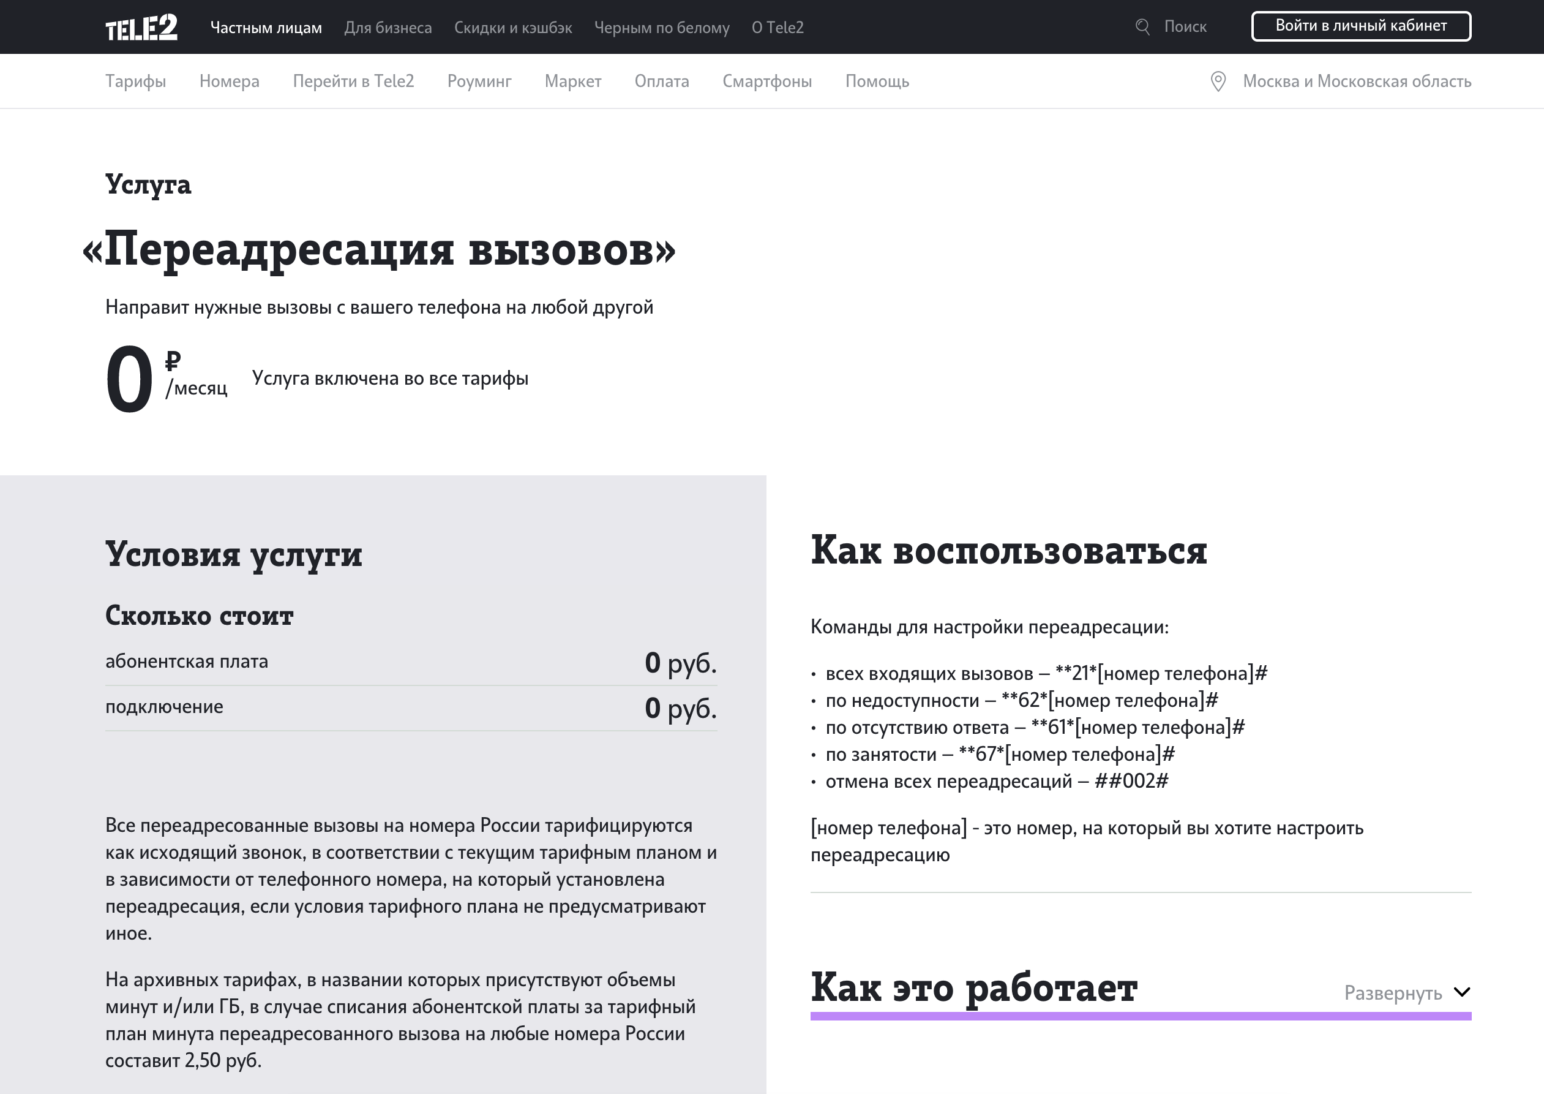Click the Условия услуги heading
The image size is (1544, 1094).
coord(234,555)
